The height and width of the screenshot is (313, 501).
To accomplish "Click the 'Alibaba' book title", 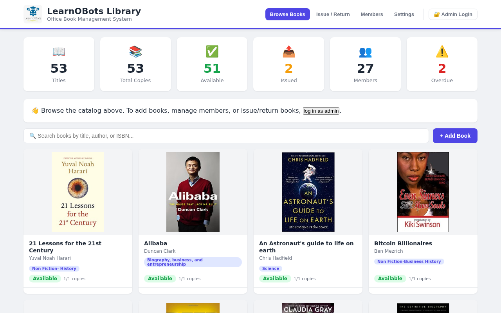I will click(155, 243).
